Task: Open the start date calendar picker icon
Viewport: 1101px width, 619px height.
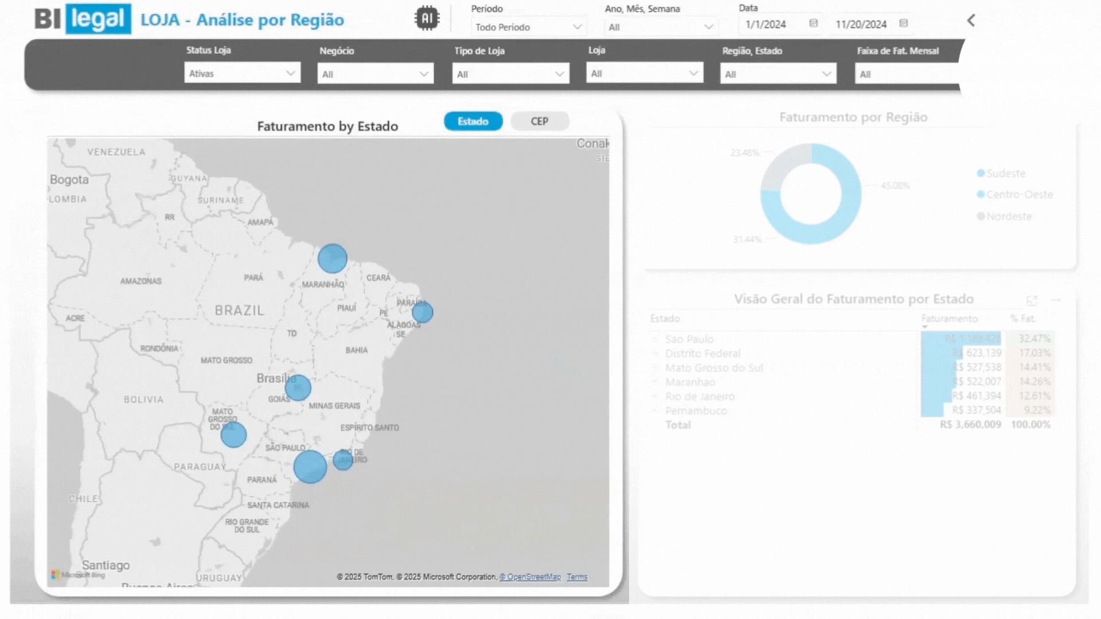Action: pos(813,23)
